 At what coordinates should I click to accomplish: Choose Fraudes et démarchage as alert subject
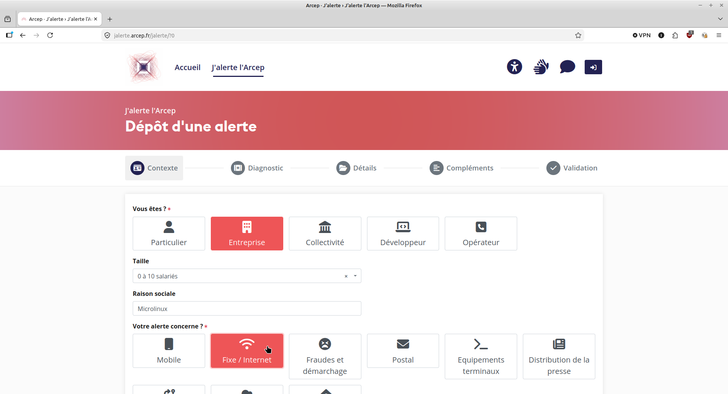point(325,356)
